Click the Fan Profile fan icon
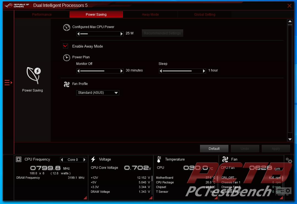 (x=66, y=84)
